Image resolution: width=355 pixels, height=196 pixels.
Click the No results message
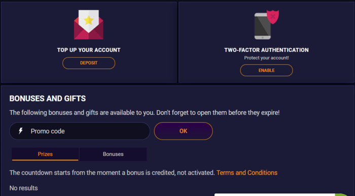(x=23, y=188)
